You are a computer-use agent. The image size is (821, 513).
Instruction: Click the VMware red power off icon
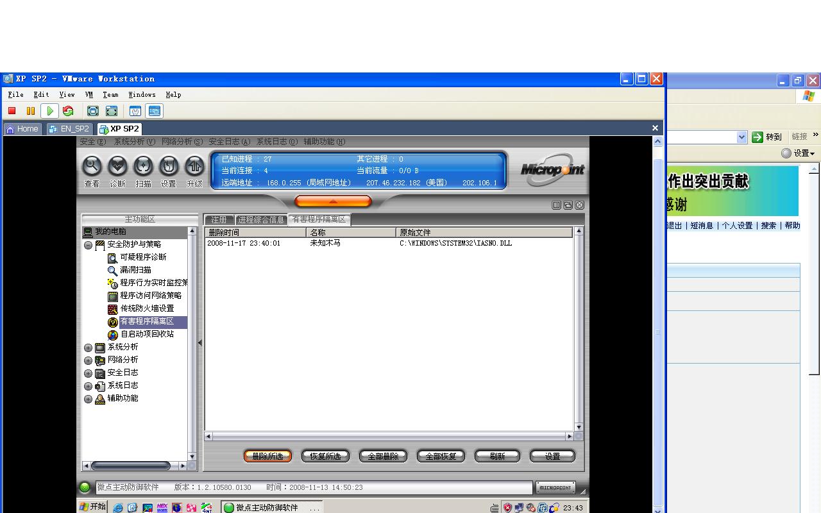tap(12, 111)
